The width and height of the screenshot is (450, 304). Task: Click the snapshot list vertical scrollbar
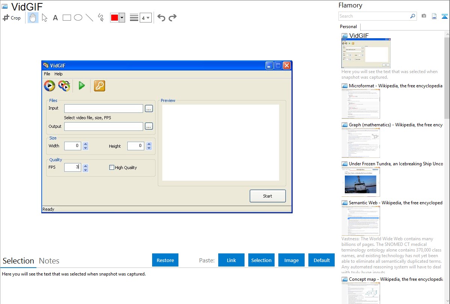[x=447, y=77]
